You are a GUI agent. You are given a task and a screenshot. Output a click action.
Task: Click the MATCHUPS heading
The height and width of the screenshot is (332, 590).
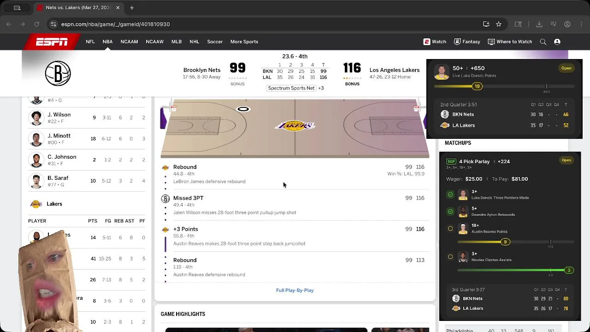(x=458, y=143)
